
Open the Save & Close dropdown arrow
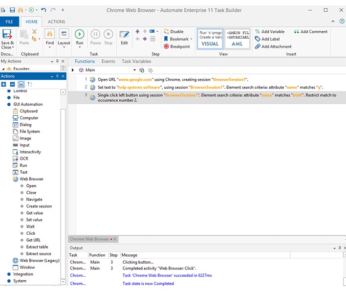(x=13, y=47)
